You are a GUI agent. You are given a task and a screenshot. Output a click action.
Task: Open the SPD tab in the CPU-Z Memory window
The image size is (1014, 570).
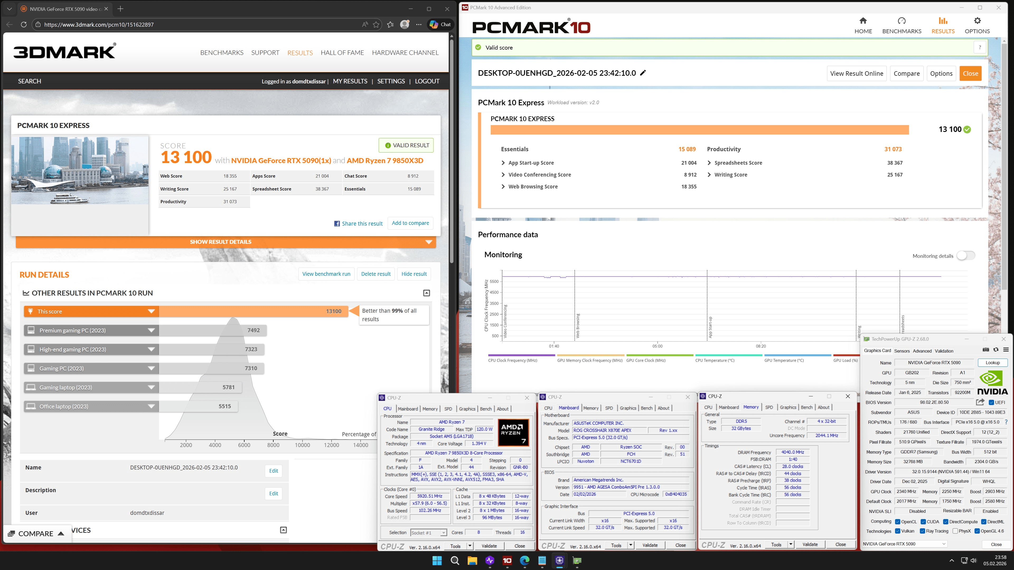pyautogui.click(x=769, y=407)
